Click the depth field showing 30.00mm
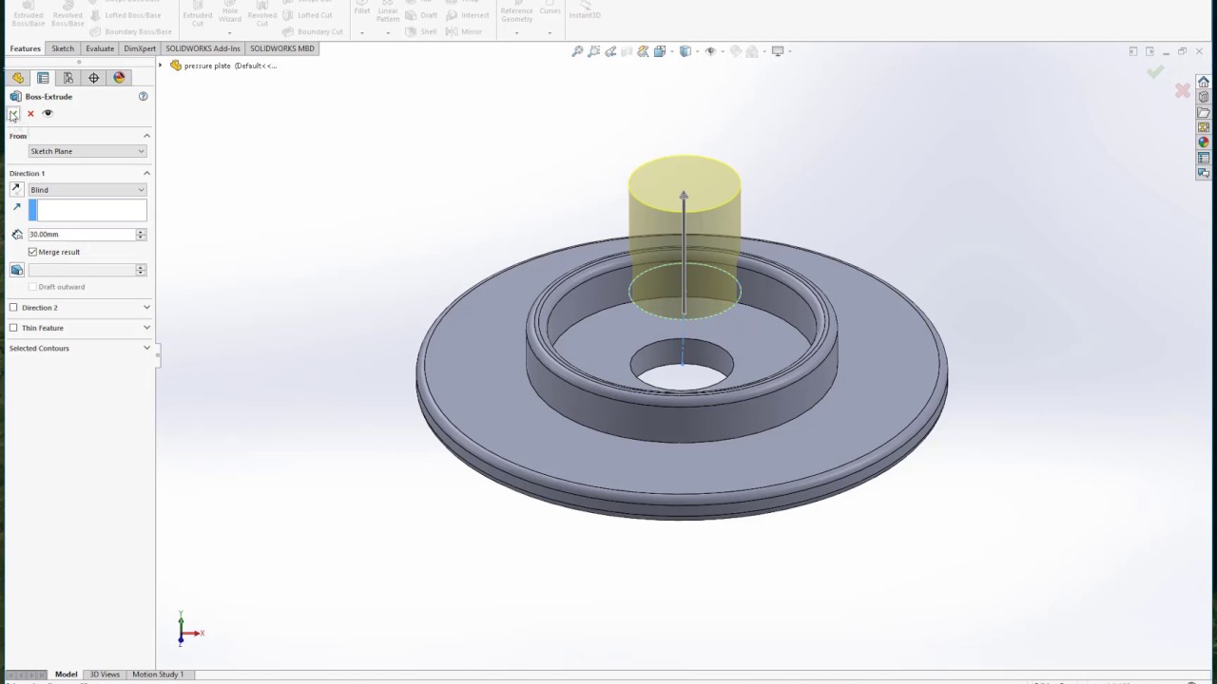1217x684 pixels. (x=82, y=235)
